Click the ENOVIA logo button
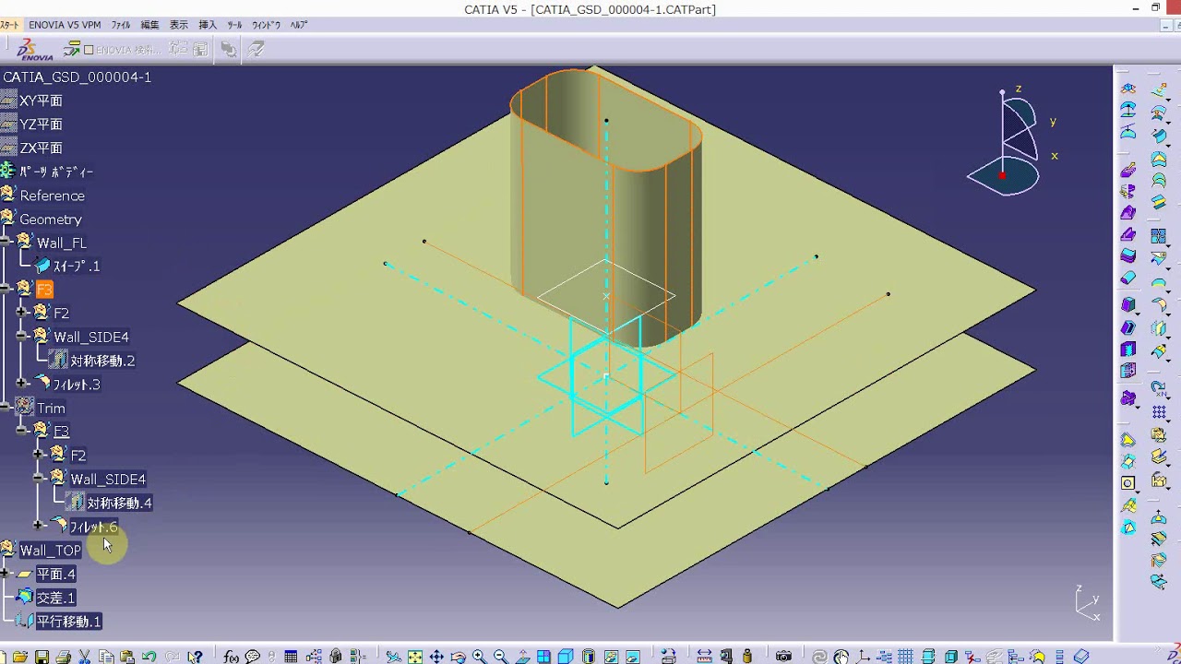 pyautogui.click(x=34, y=50)
